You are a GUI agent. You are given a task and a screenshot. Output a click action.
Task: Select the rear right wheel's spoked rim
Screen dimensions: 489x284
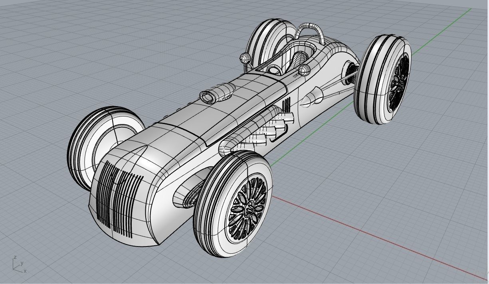[398, 82]
